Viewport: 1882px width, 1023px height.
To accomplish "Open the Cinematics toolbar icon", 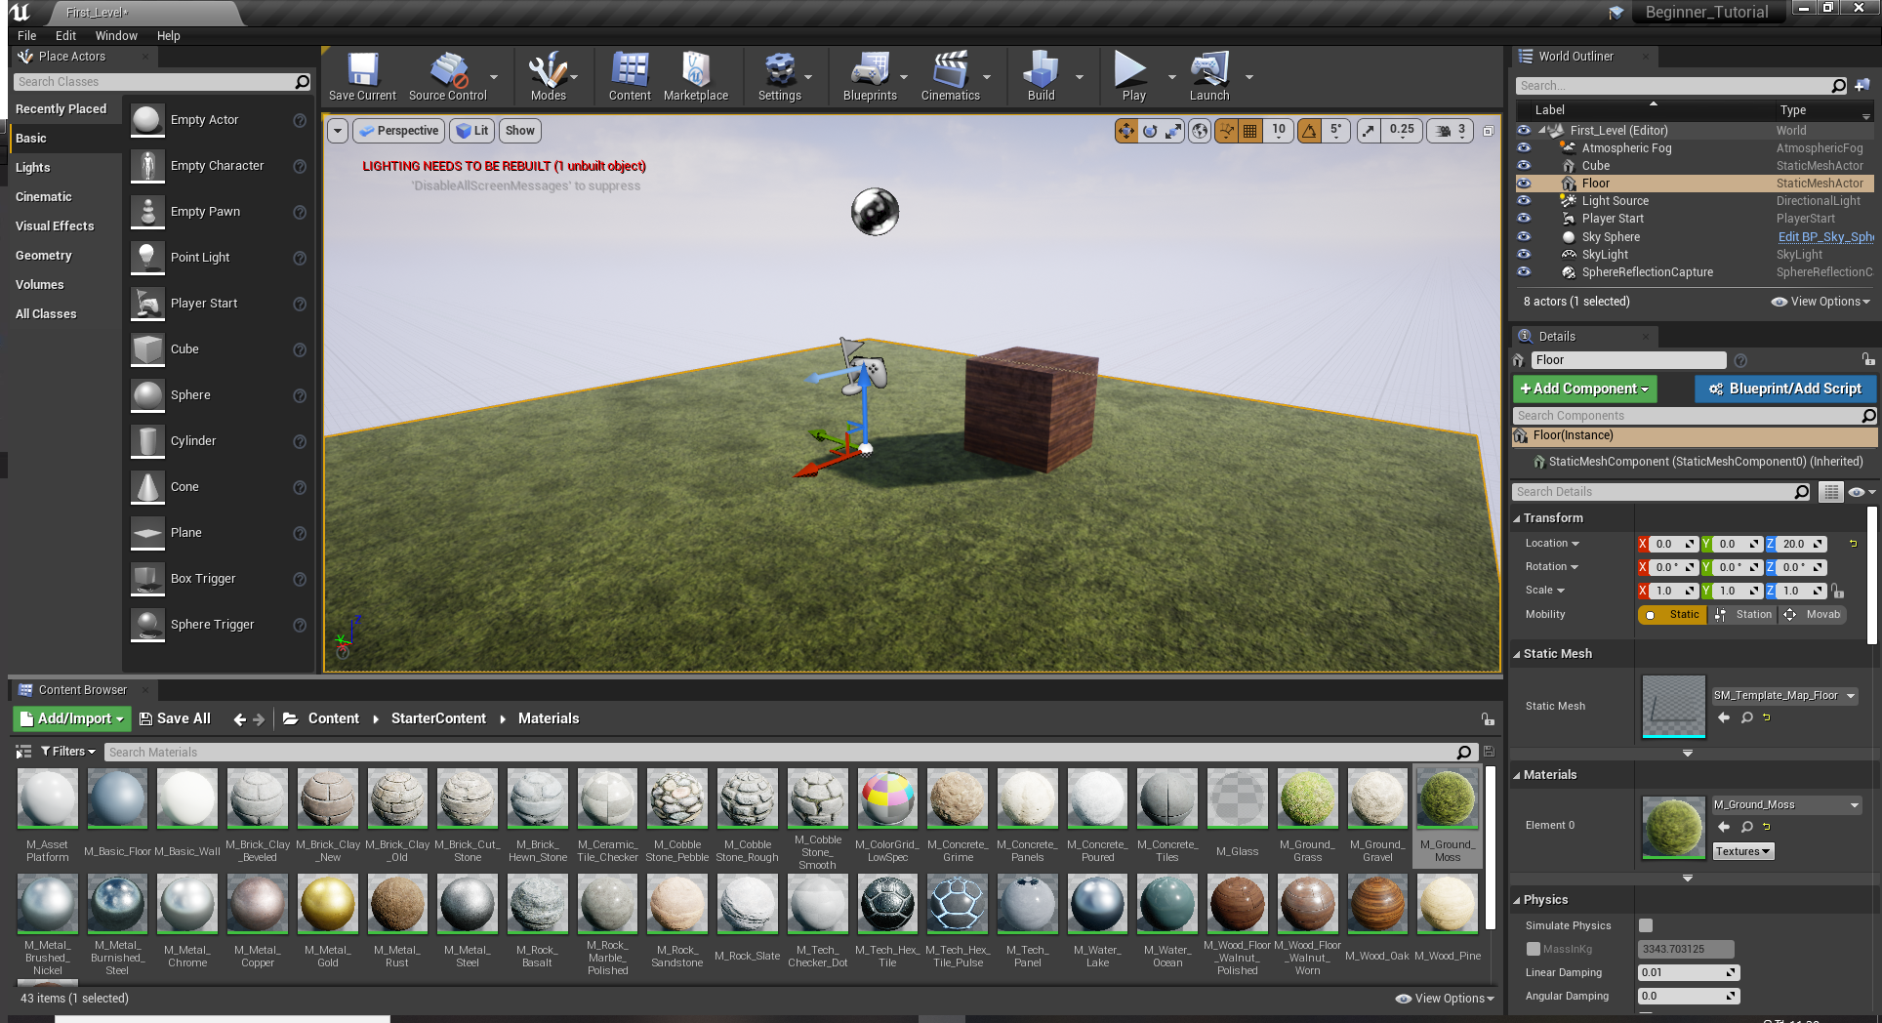I will tap(950, 76).
